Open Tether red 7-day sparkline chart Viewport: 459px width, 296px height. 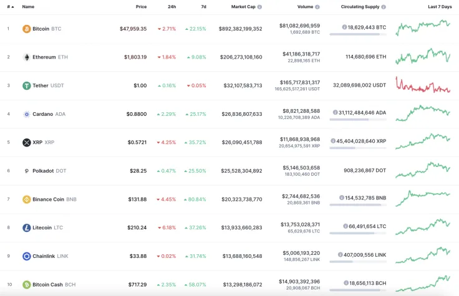click(x=423, y=85)
